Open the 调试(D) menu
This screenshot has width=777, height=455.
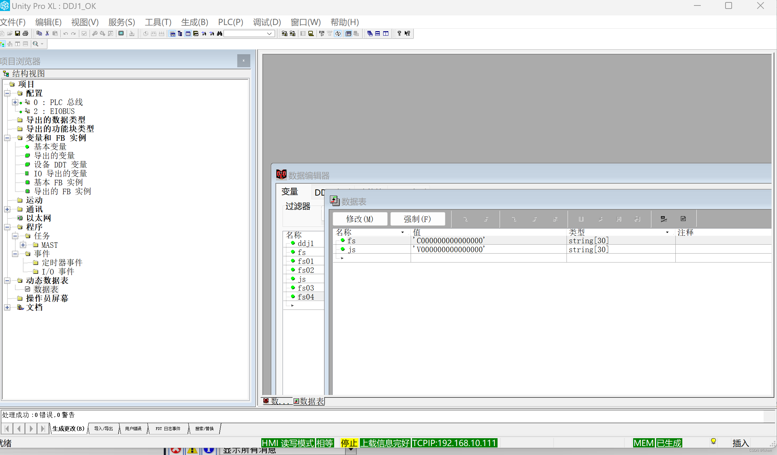click(267, 22)
